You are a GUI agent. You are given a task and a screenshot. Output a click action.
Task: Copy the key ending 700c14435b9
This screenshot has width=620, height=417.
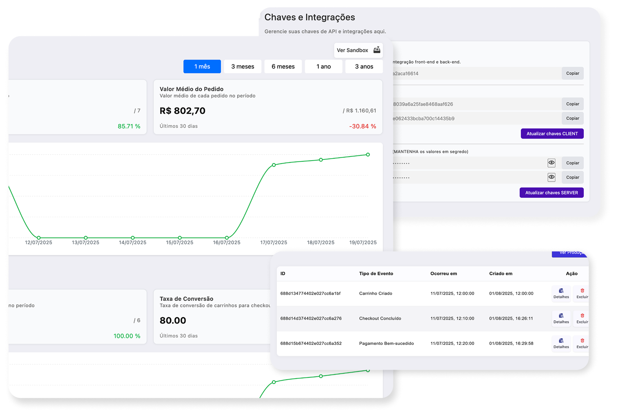click(x=572, y=118)
